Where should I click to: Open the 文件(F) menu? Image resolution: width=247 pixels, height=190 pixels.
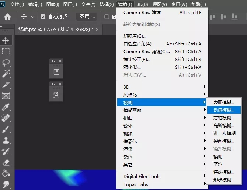tap(17, 4)
